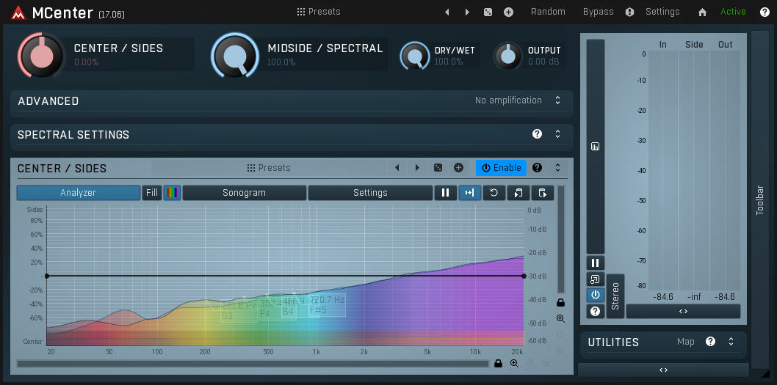
Task: Click the rainbow color spectrum icon beside Fill
Action: [x=172, y=193]
